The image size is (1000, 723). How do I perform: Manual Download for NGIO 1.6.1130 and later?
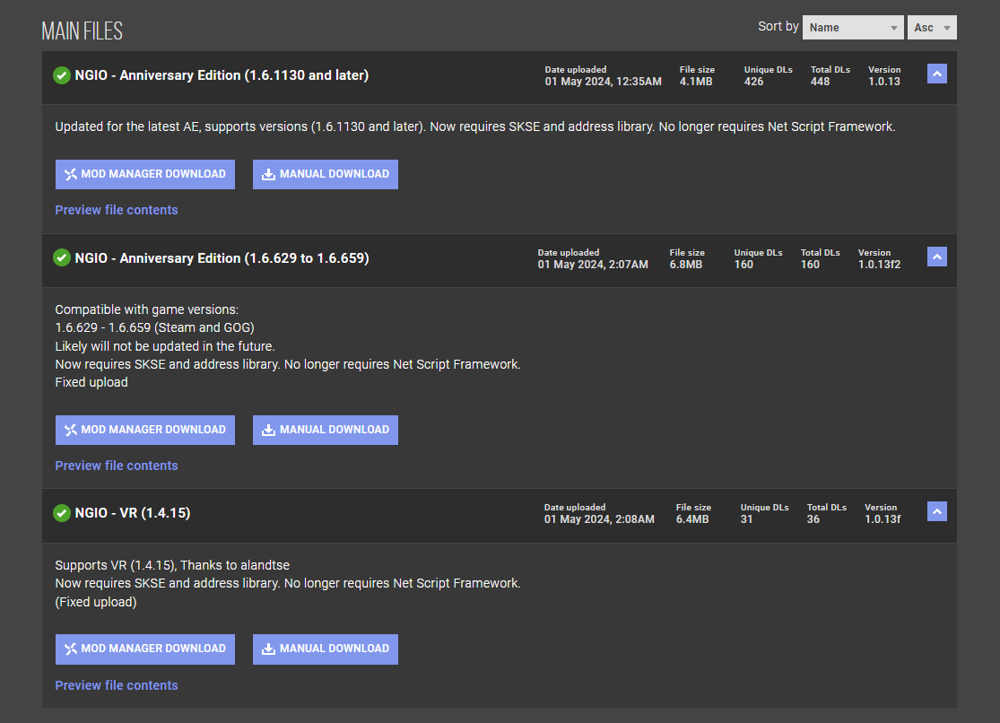pyautogui.click(x=326, y=174)
